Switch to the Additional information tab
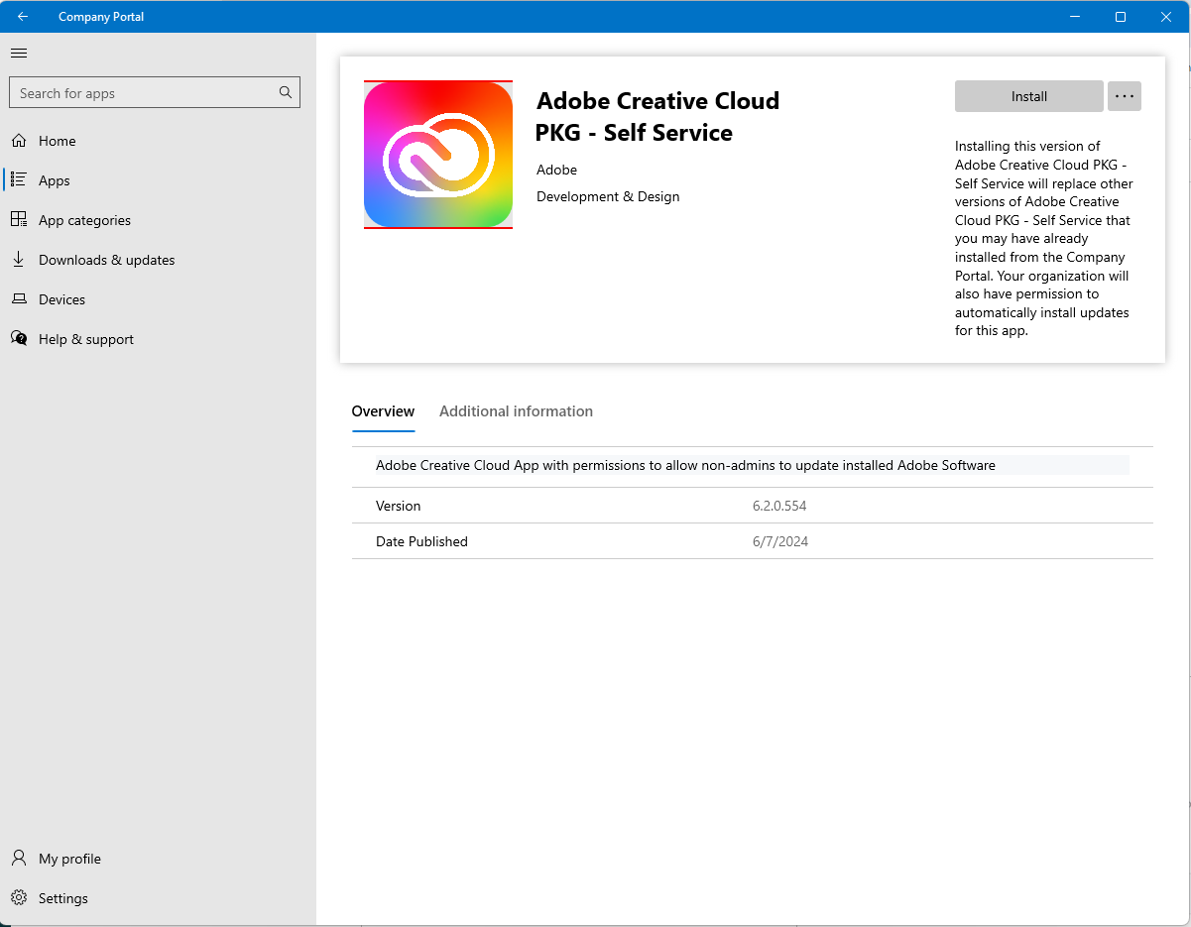Screen dimensions: 1191x927 [x=516, y=411]
